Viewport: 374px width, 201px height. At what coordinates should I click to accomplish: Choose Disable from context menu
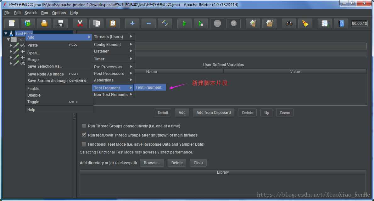59,95
